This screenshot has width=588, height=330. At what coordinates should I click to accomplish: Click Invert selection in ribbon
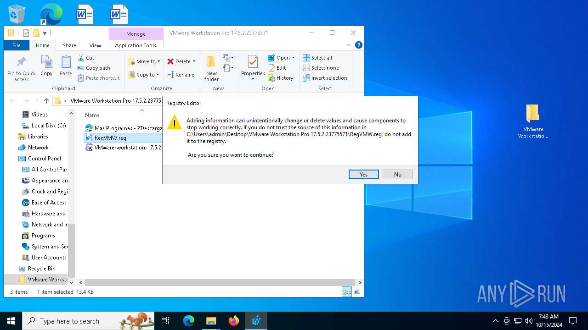point(325,78)
